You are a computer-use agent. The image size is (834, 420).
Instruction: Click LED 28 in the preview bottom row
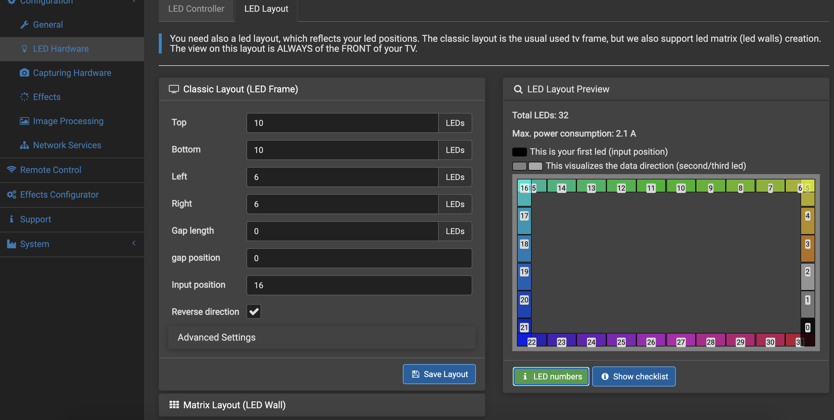click(x=711, y=340)
